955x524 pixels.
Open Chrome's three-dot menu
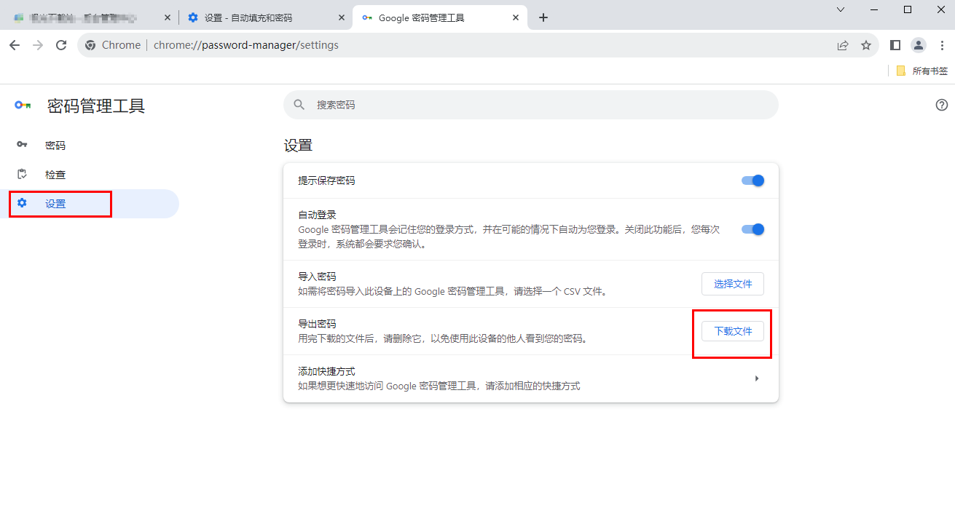(942, 45)
